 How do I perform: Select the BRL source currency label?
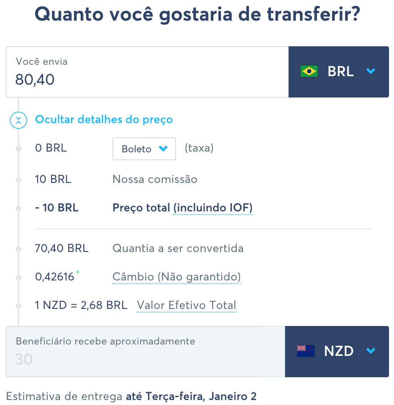click(341, 72)
